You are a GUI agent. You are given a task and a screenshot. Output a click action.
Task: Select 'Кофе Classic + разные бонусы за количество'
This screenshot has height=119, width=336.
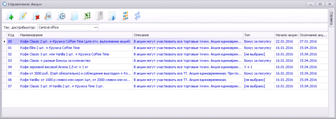coord(76,61)
